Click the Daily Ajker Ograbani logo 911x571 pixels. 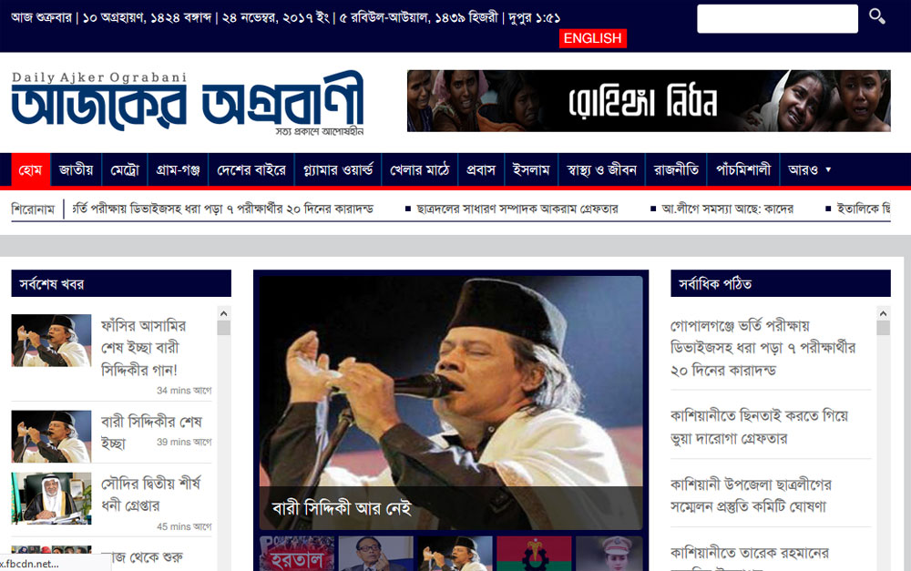point(187,104)
